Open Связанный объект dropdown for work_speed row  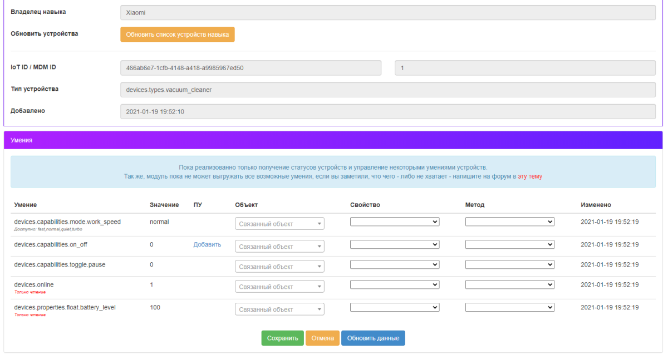point(279,224)
